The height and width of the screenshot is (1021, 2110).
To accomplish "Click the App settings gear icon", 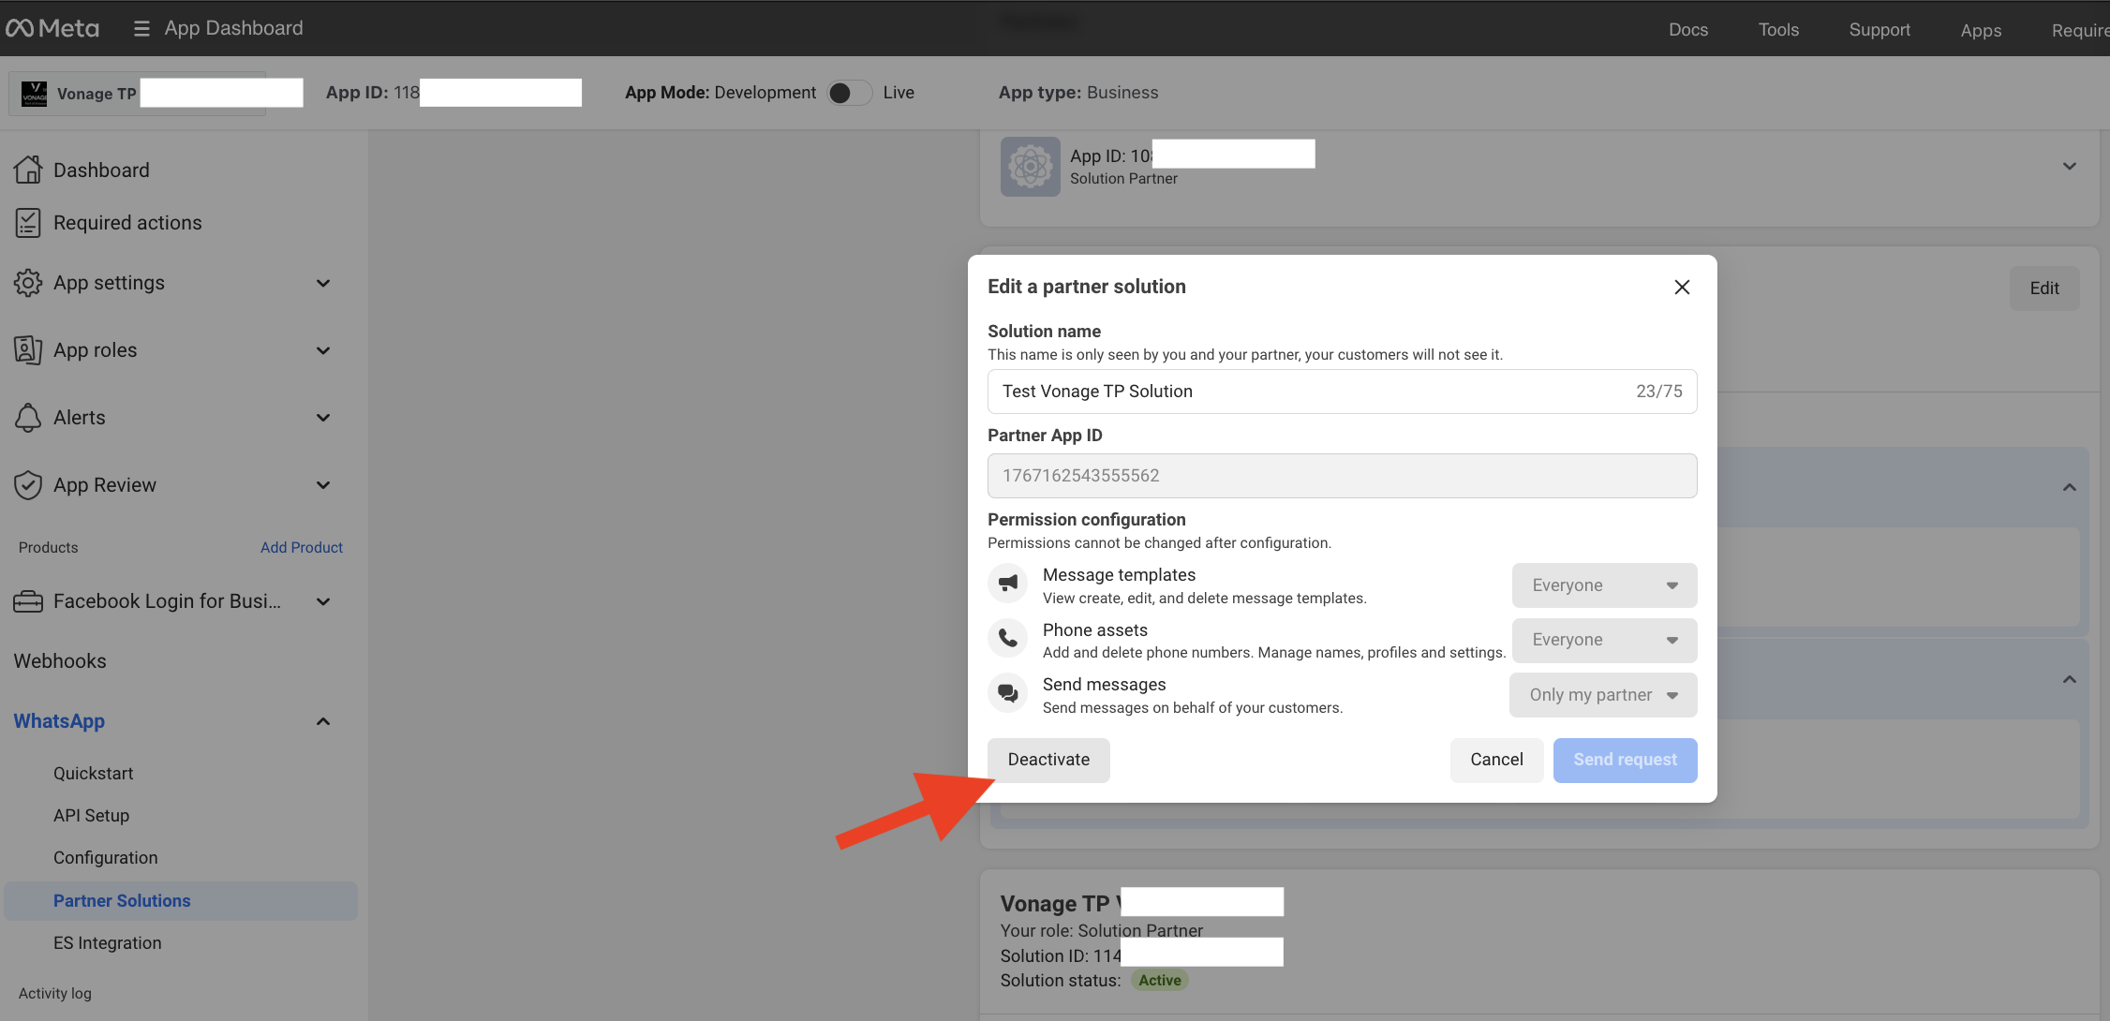I will (x=28, y=283).
